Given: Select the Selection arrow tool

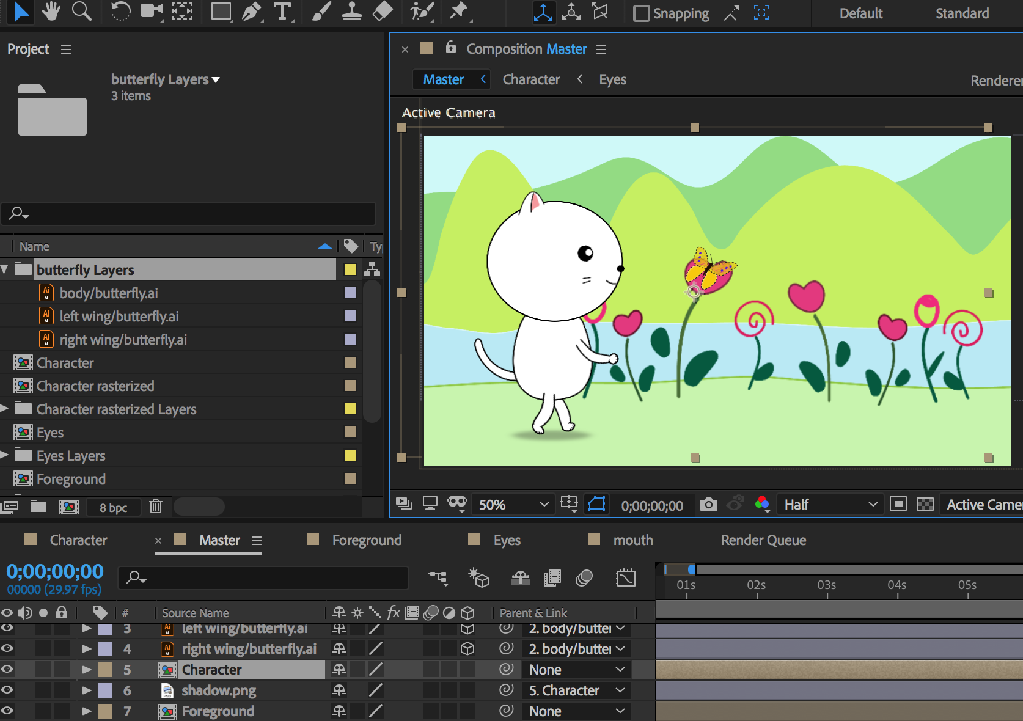Looking at the screenshot, I should click(20, 12).
